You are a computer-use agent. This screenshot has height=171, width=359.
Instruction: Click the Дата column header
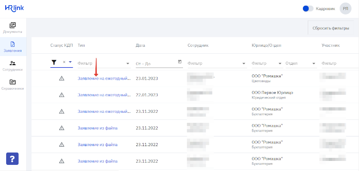[x=141, y=45]
